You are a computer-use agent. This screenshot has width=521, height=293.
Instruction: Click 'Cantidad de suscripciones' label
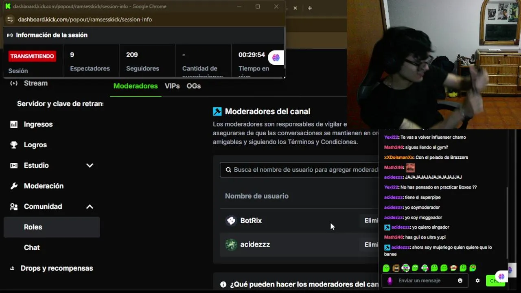(x=202, y=72)
